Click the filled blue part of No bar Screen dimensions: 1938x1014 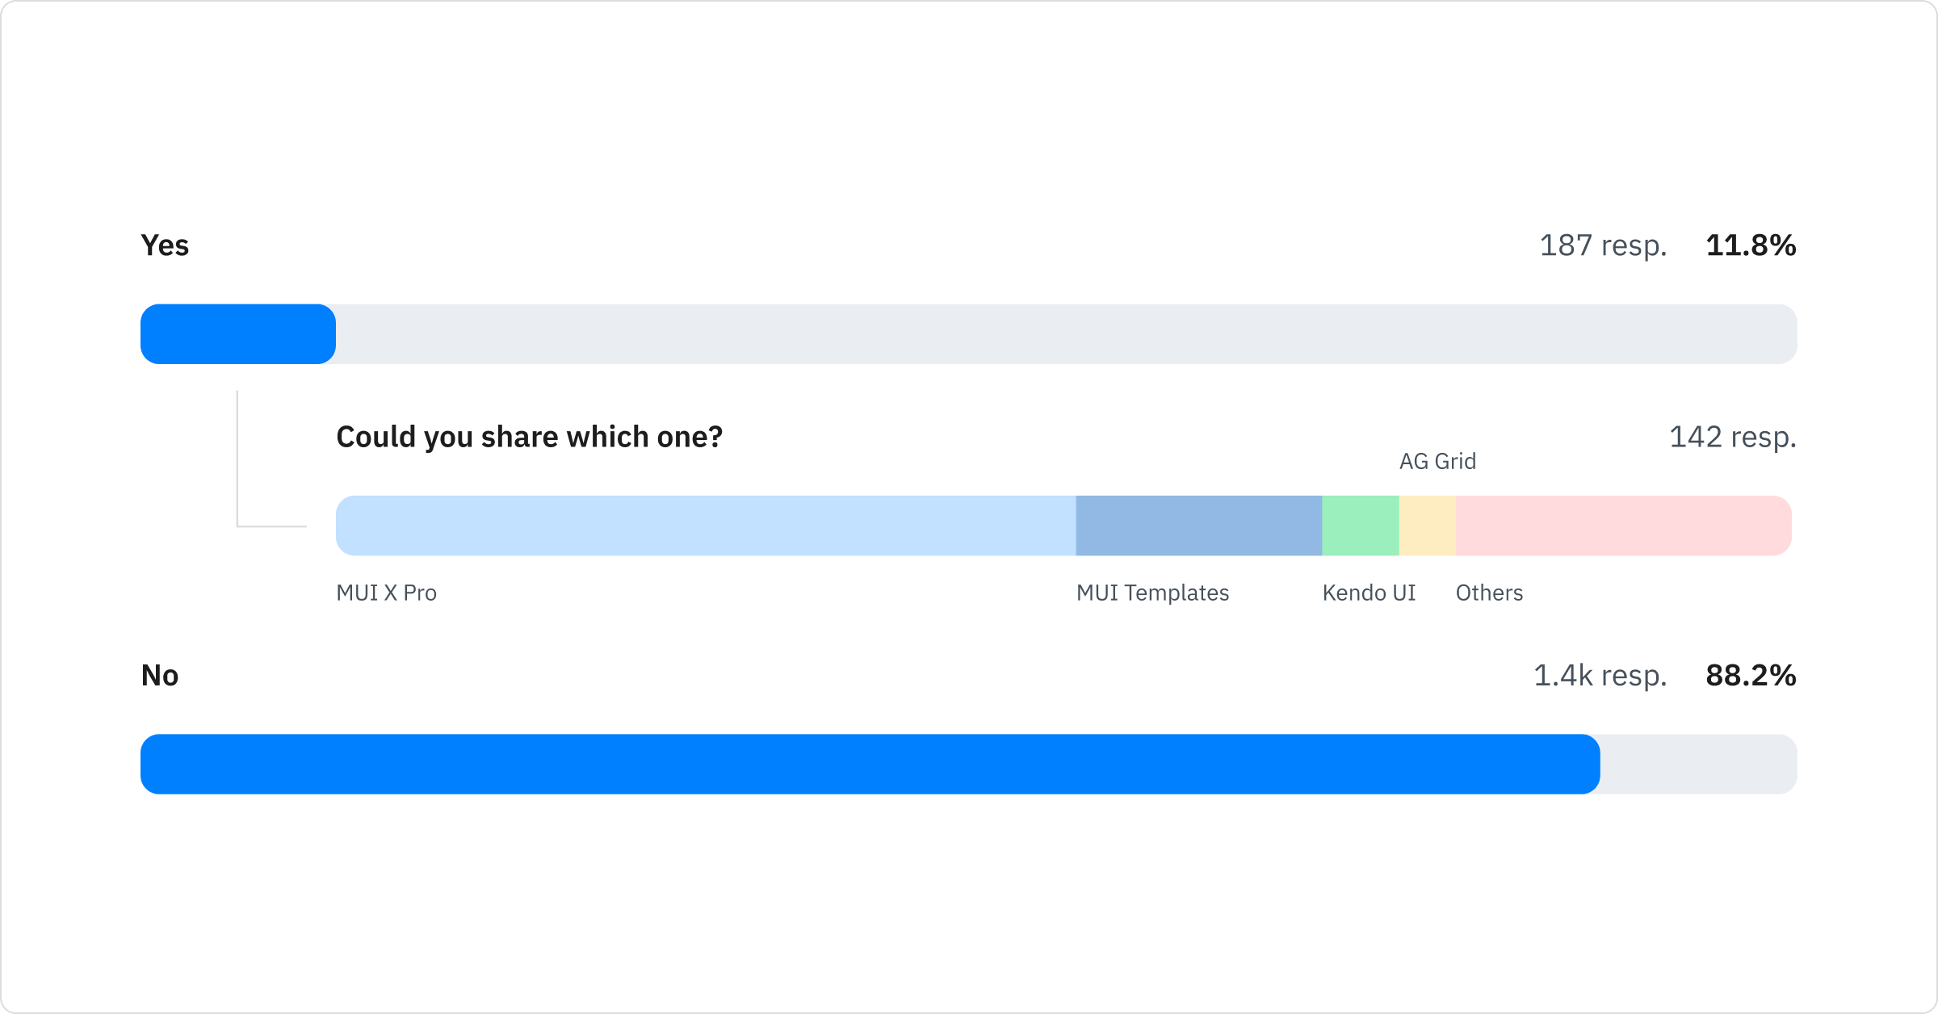pyautogui.click(x=870, y=764)
